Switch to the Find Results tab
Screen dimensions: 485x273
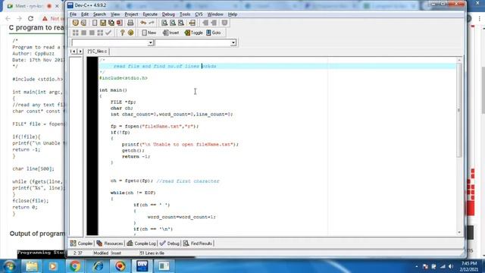(197, 243)
